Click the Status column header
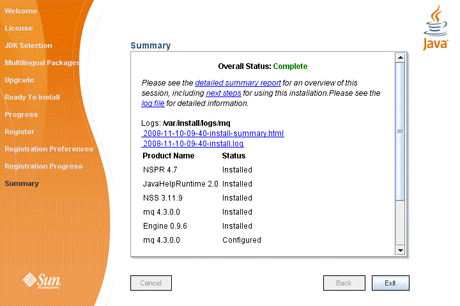Screen dimensions: 460x306 pyautogui.click(x=234, y=156)
